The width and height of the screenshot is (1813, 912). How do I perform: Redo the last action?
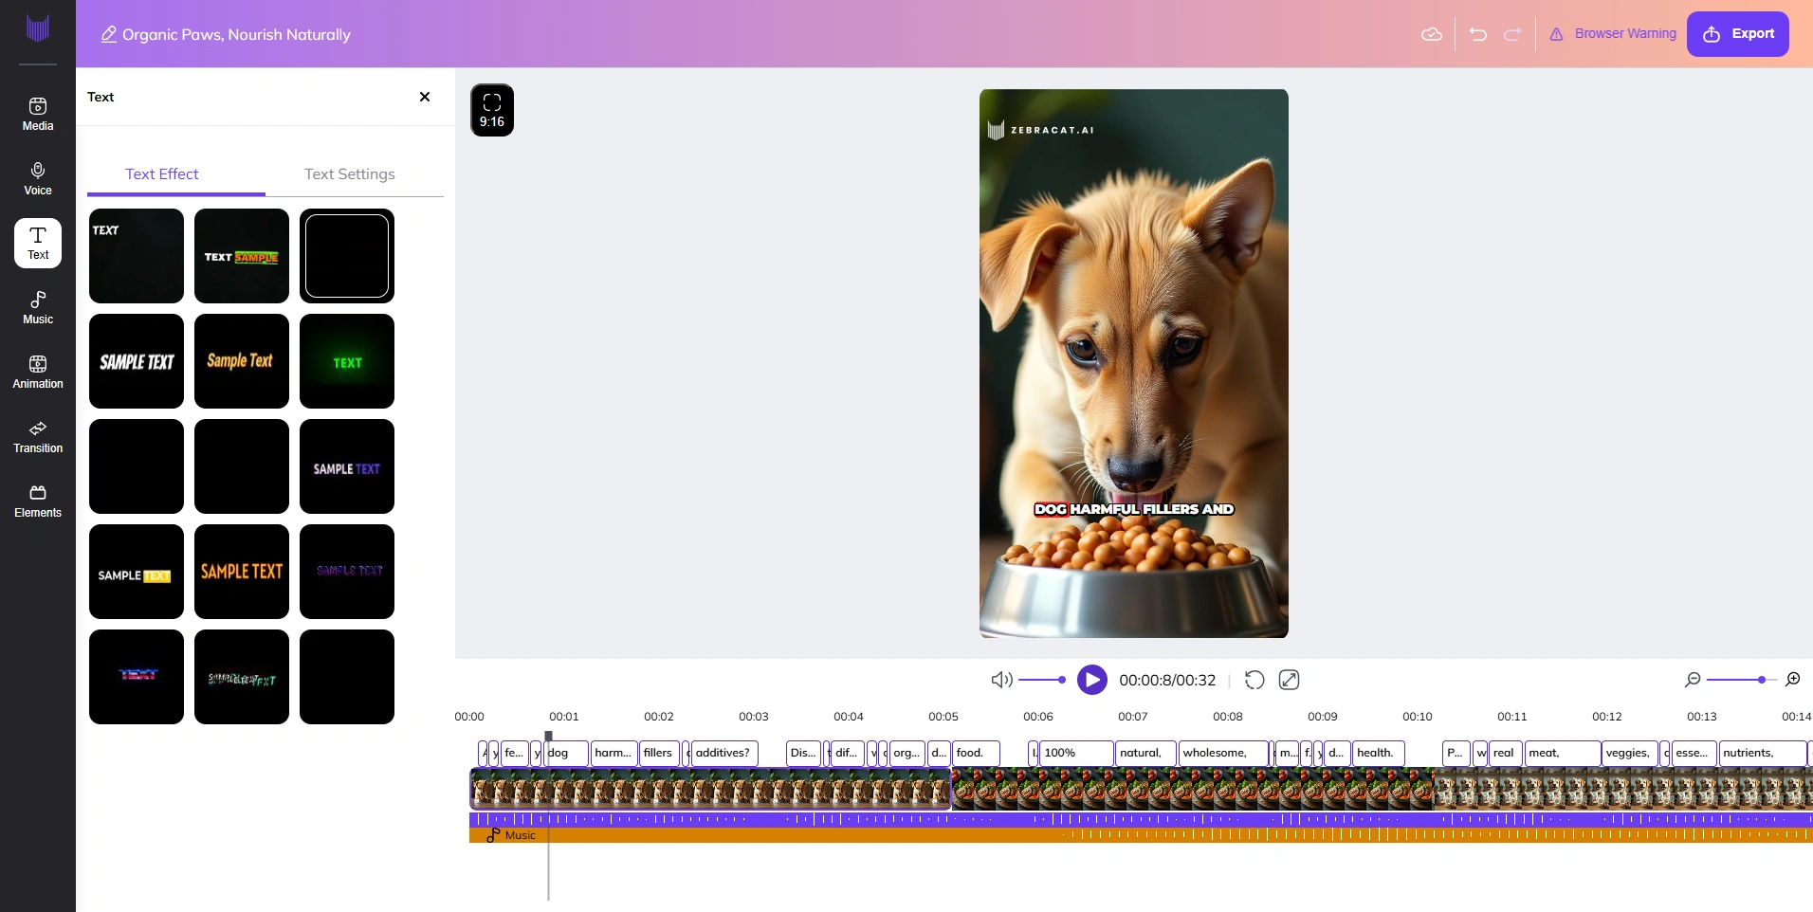pyautogui.click(x=1512, y=34)
